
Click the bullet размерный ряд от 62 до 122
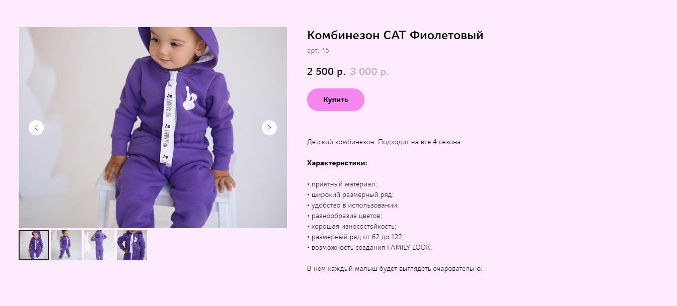[355, 237]
